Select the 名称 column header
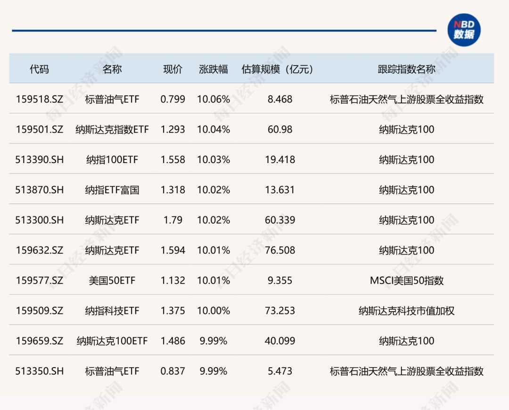The image size is (509, 410). pos(112,69)
